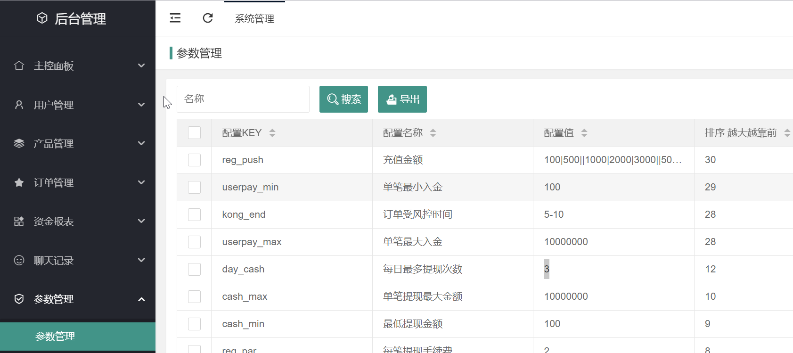Click the userpay_min key cell
The width and height of the screenshot is (793, 353).
tap(292, 187)
